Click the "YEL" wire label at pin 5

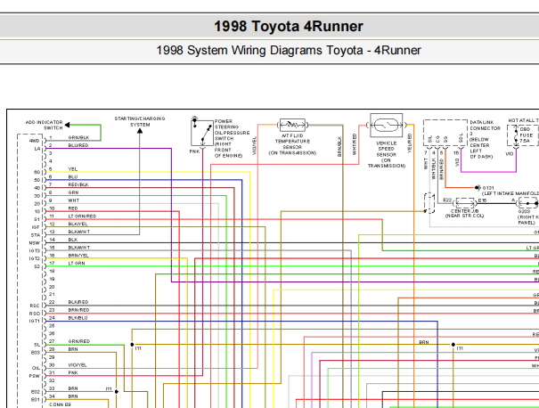click(x=72, y=169)
